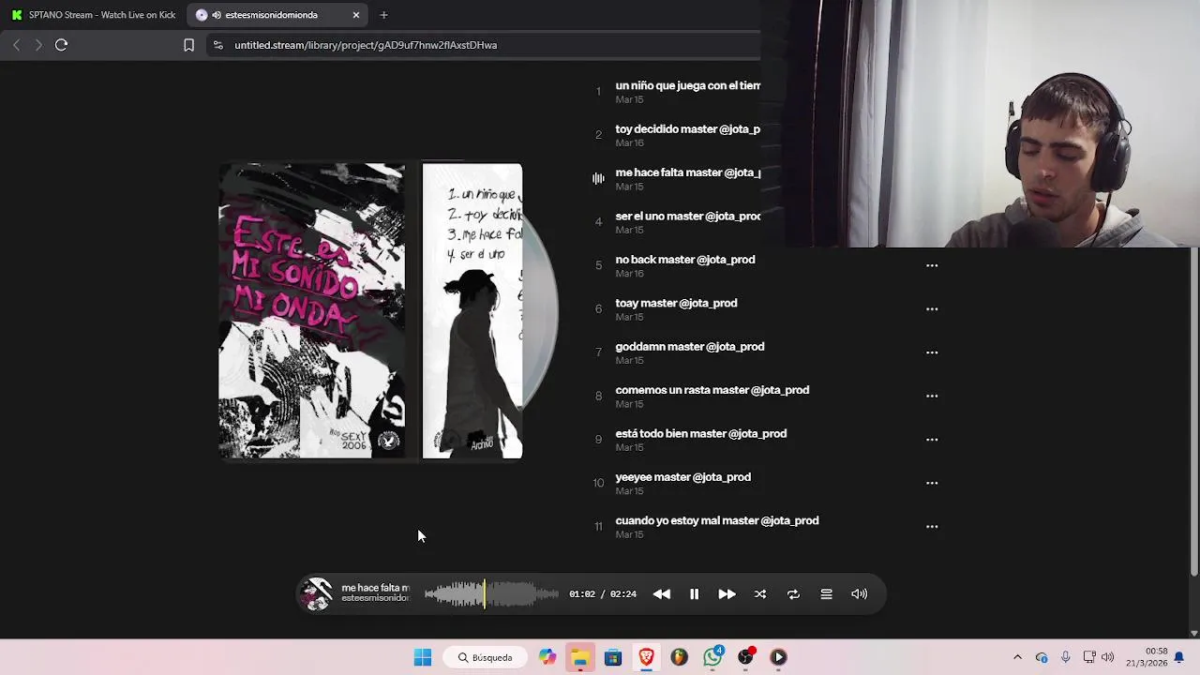The height and width of the screenshot is (675, 1200).
Task: Open options for 'comemos un rasta master' track
Action: [932, 396]
